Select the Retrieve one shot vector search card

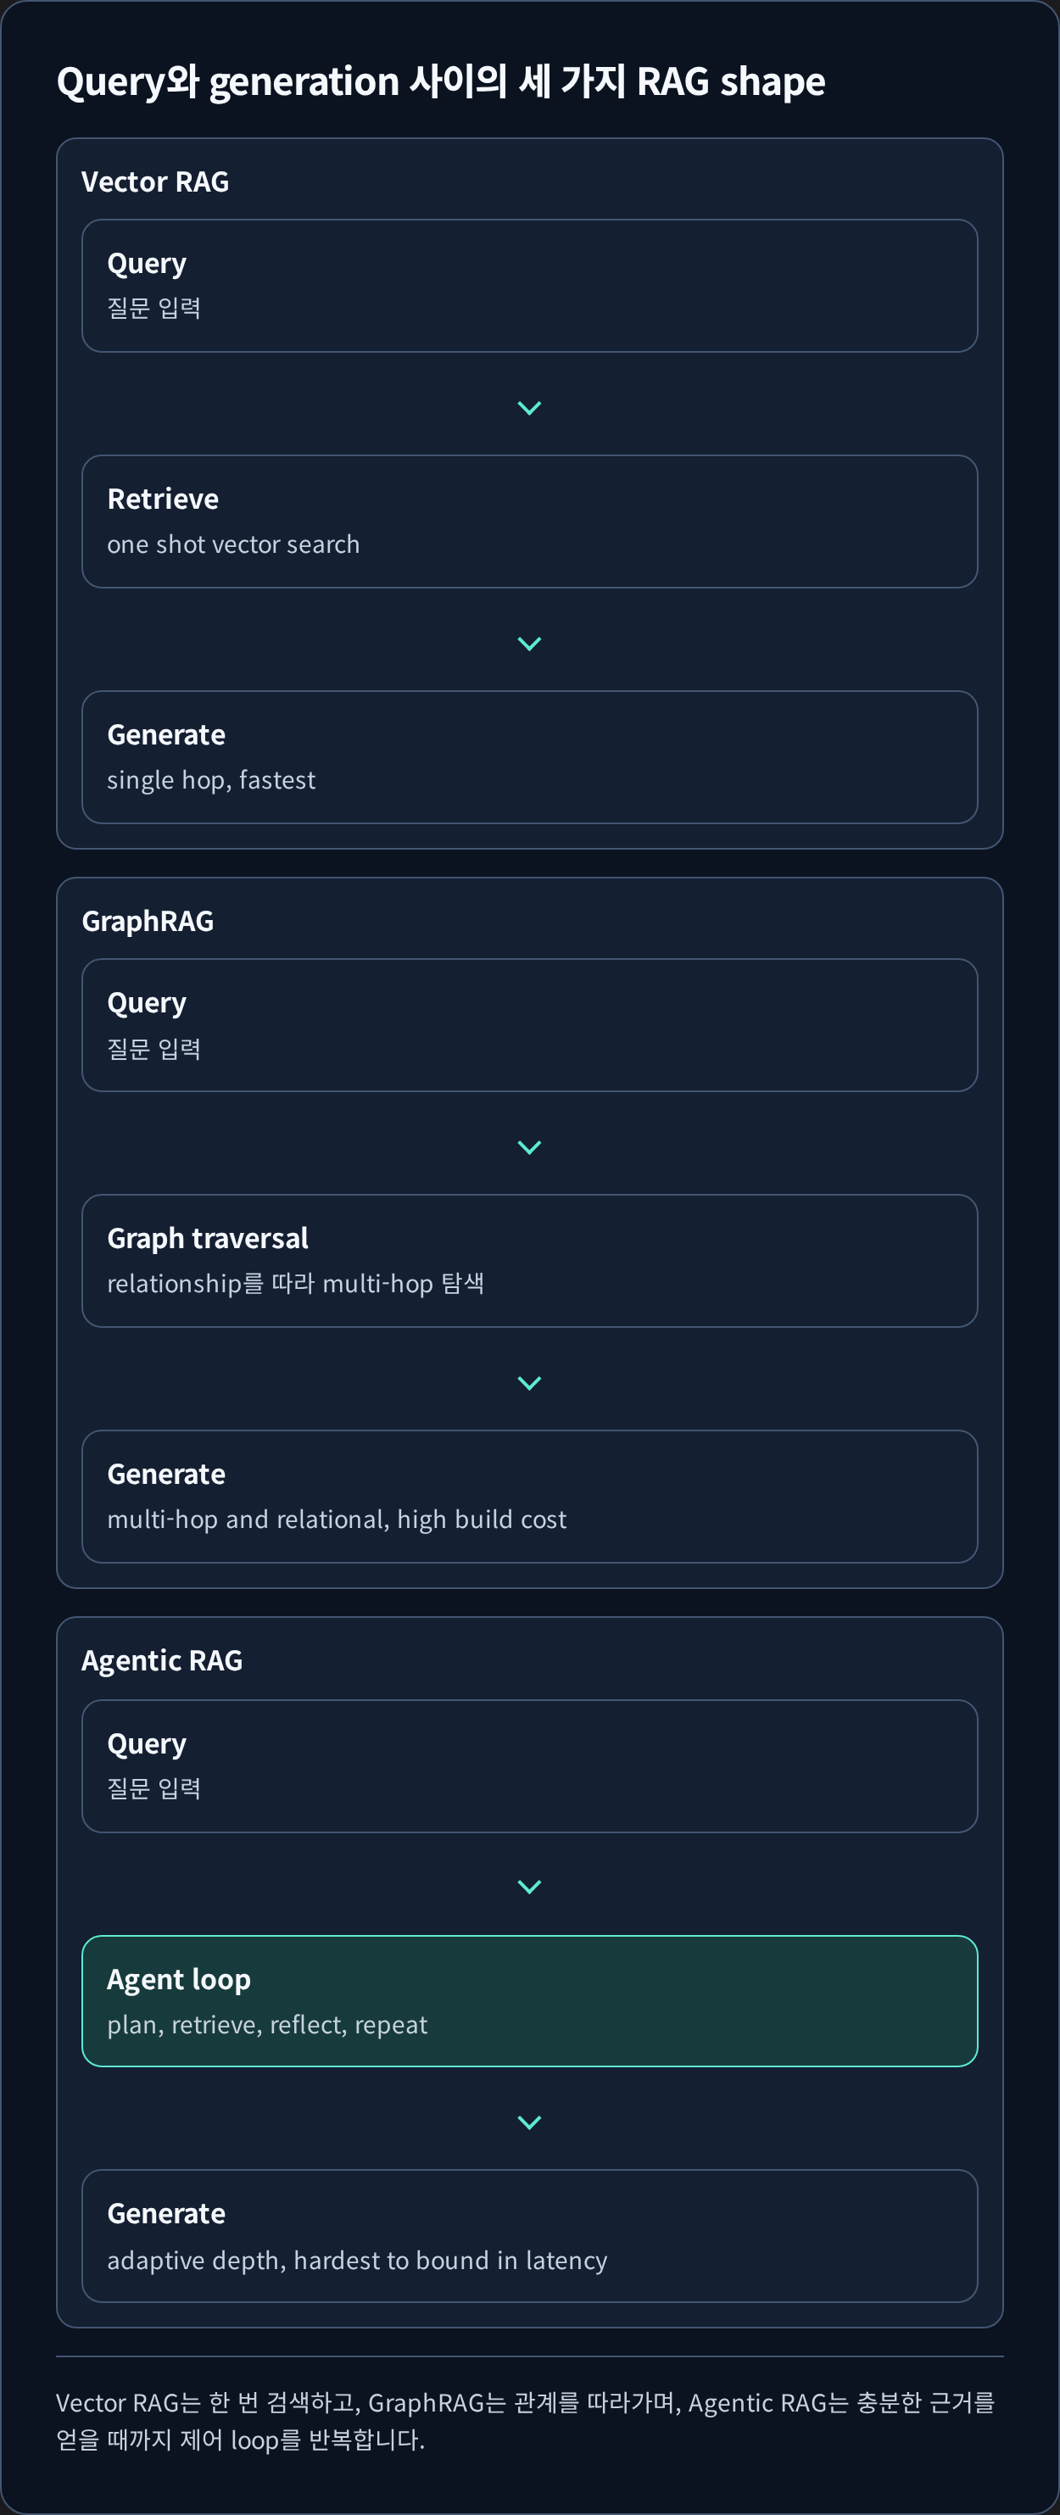(530, 521)
